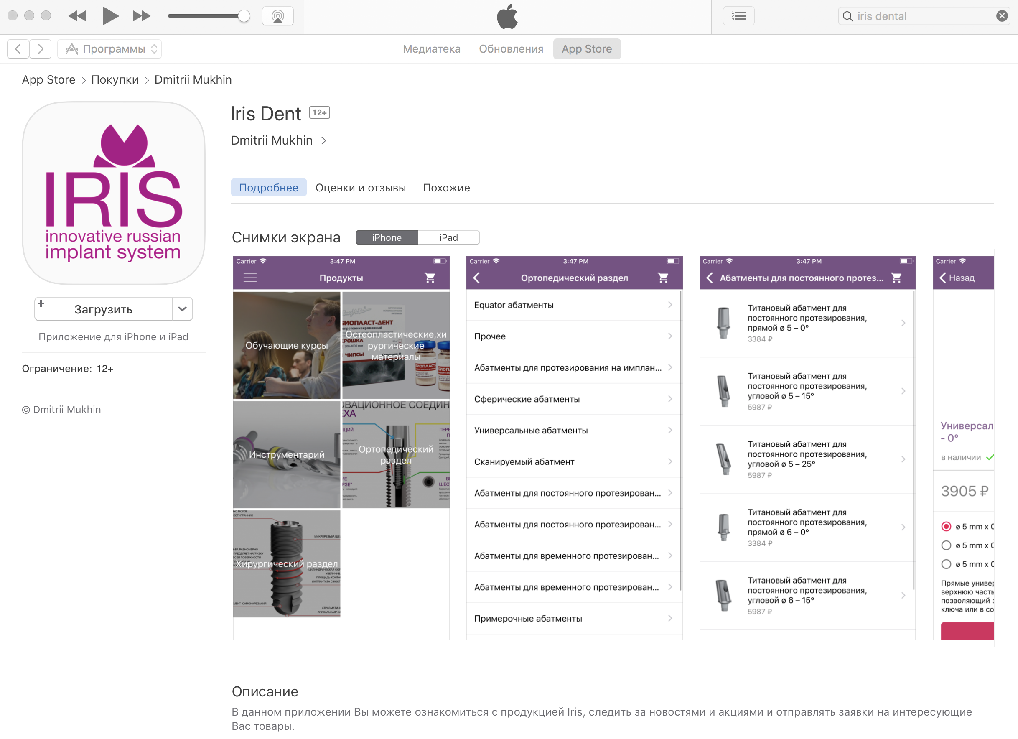Click cart icon in Абатменты для постоянного screenshot
The image size is (1018, 739).
(896, 278)
